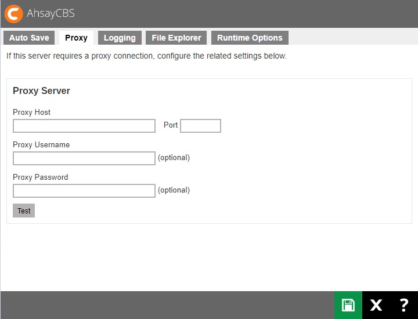418x319 pixels.
Task: Click the X cancel icon in bottom bar
Action: pyautogui.click(x=376, y=305)
